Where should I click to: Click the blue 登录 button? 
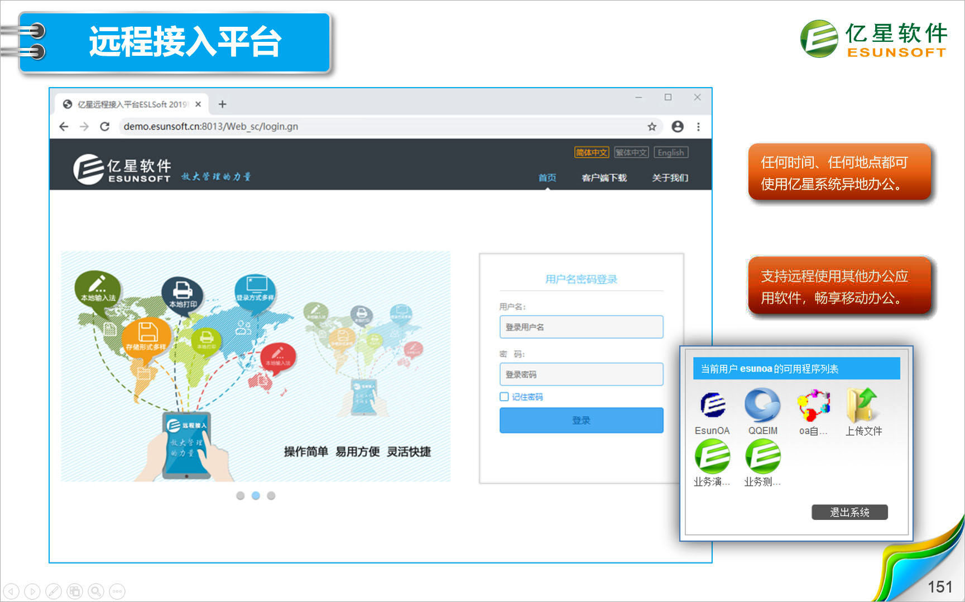pyautogui.click(x=581, y=420)
